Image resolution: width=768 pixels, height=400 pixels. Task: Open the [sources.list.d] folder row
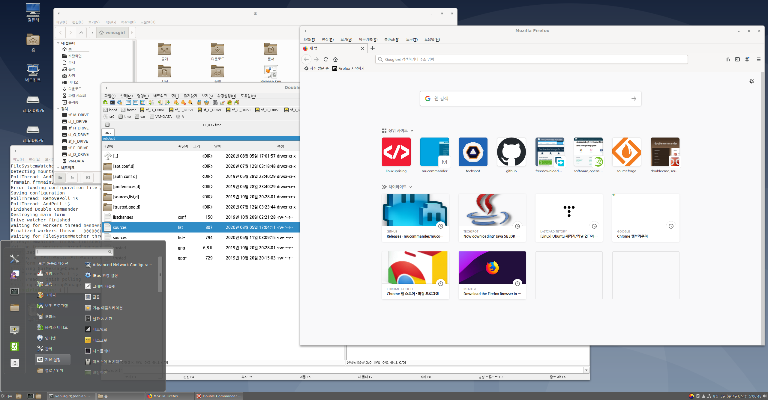point(201,197)
